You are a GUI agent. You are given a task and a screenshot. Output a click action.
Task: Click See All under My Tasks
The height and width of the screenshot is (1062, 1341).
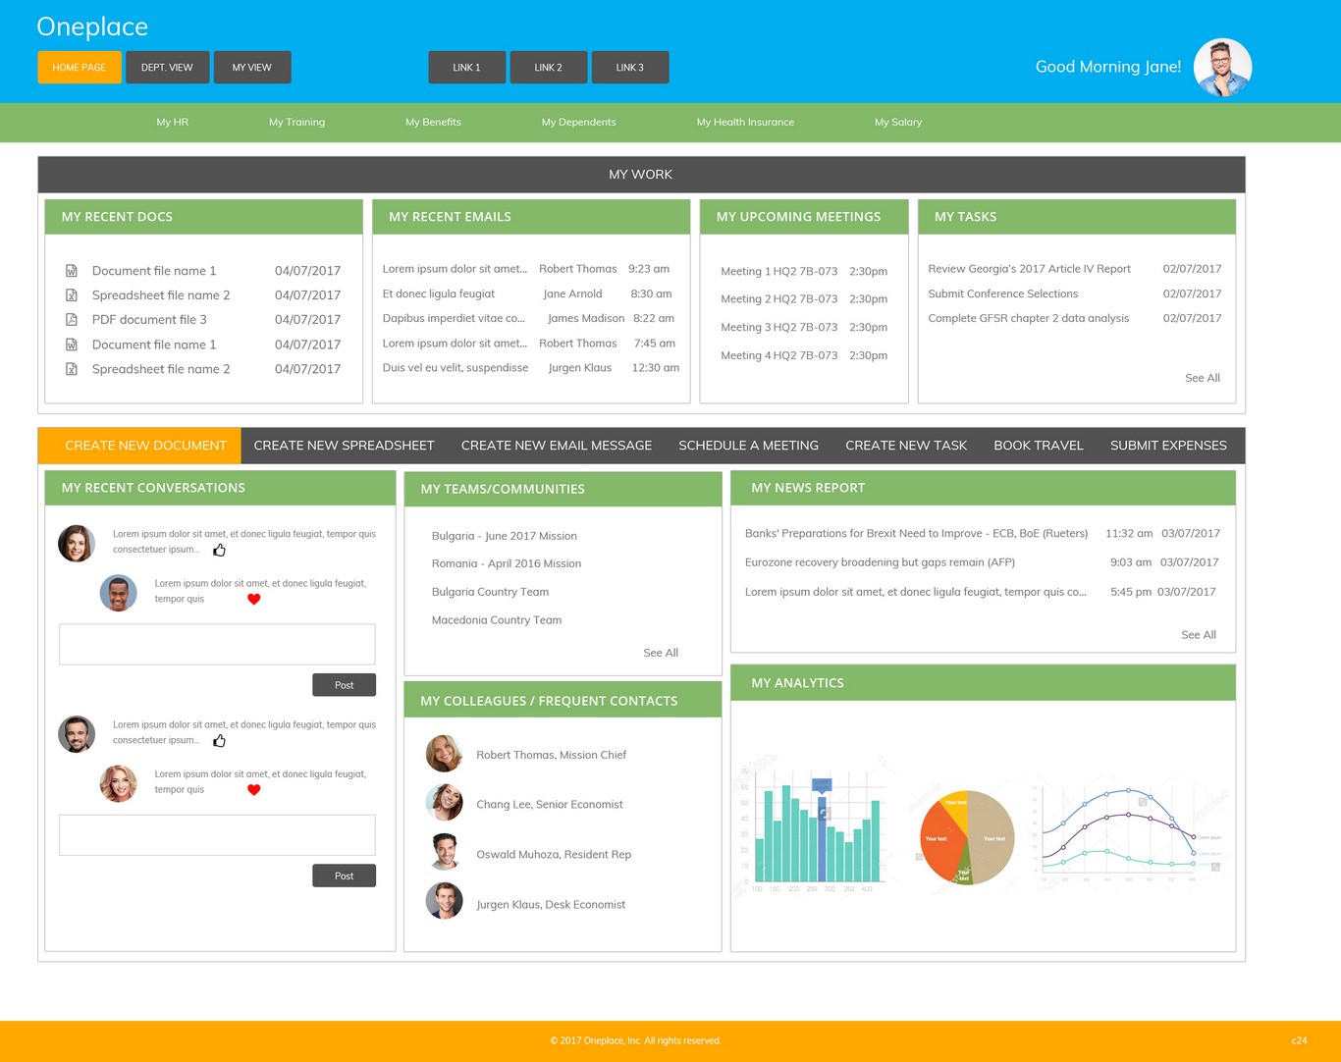1202,378
